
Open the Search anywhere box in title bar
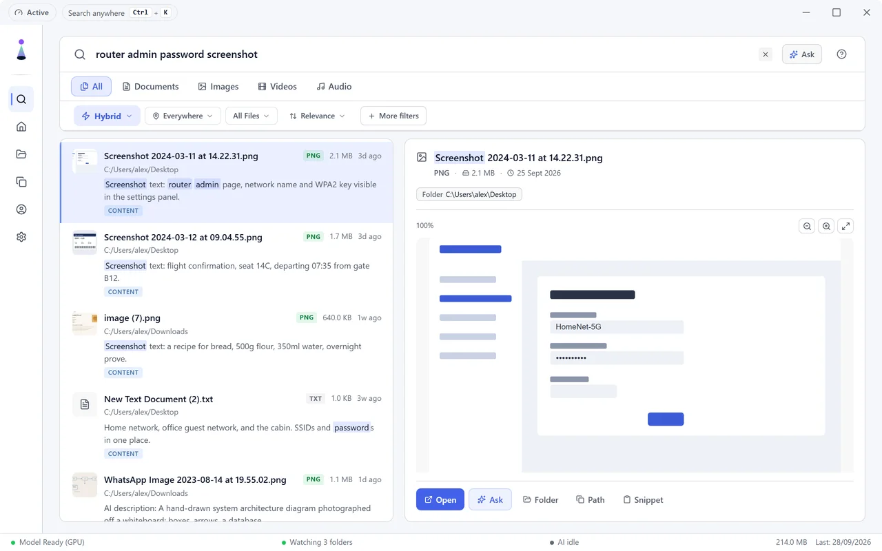[x=119, y=12]
